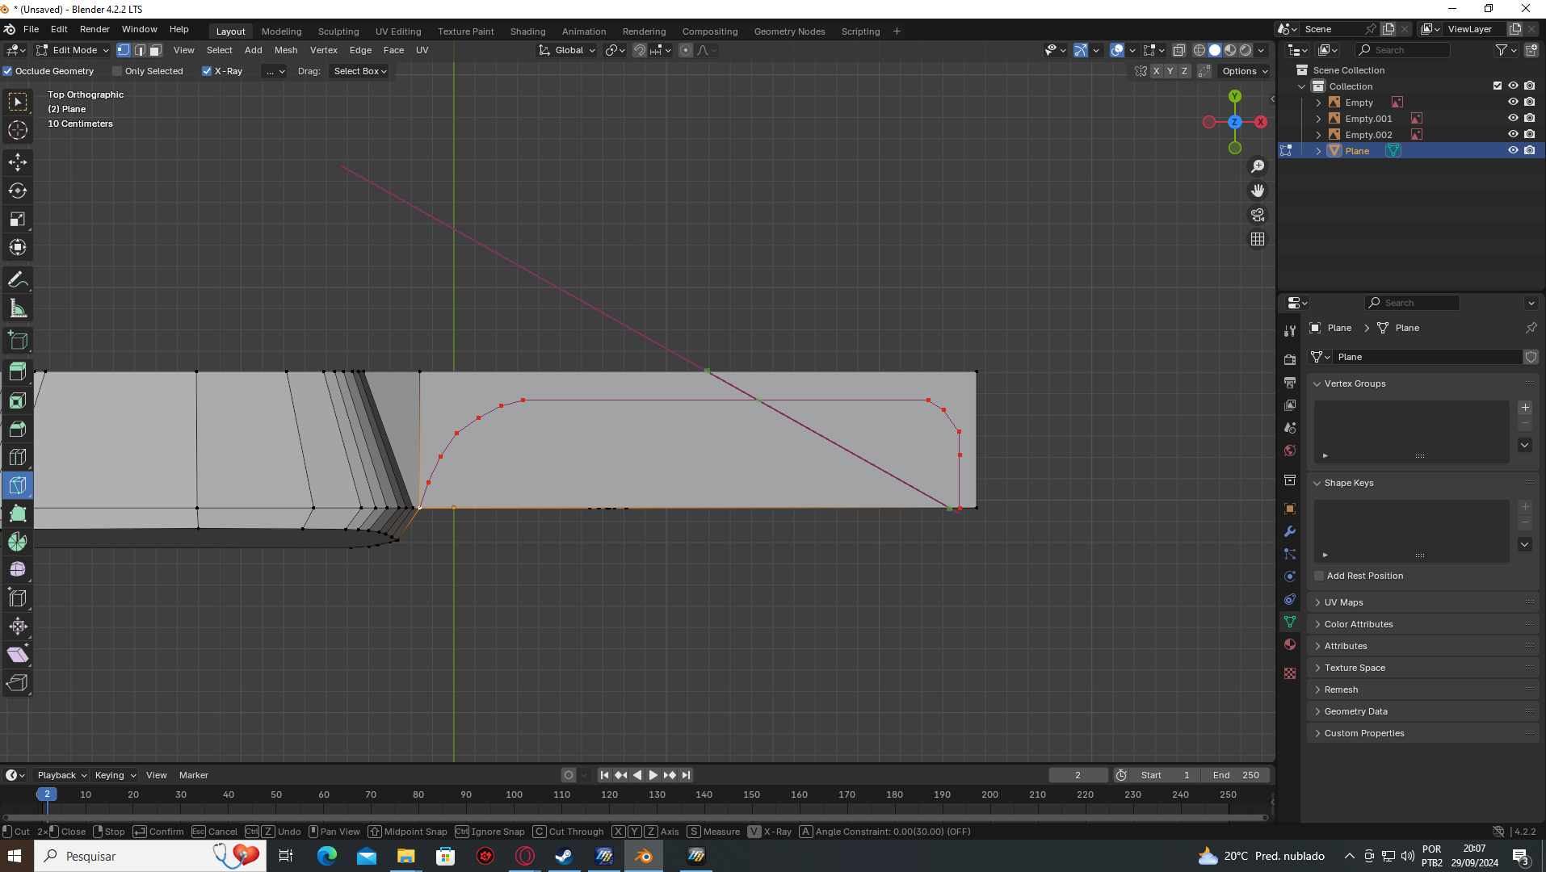Open the Drag Select Box dropdown
The width and height of the screenshot is (1546, 872).
[x=360, y=71]
